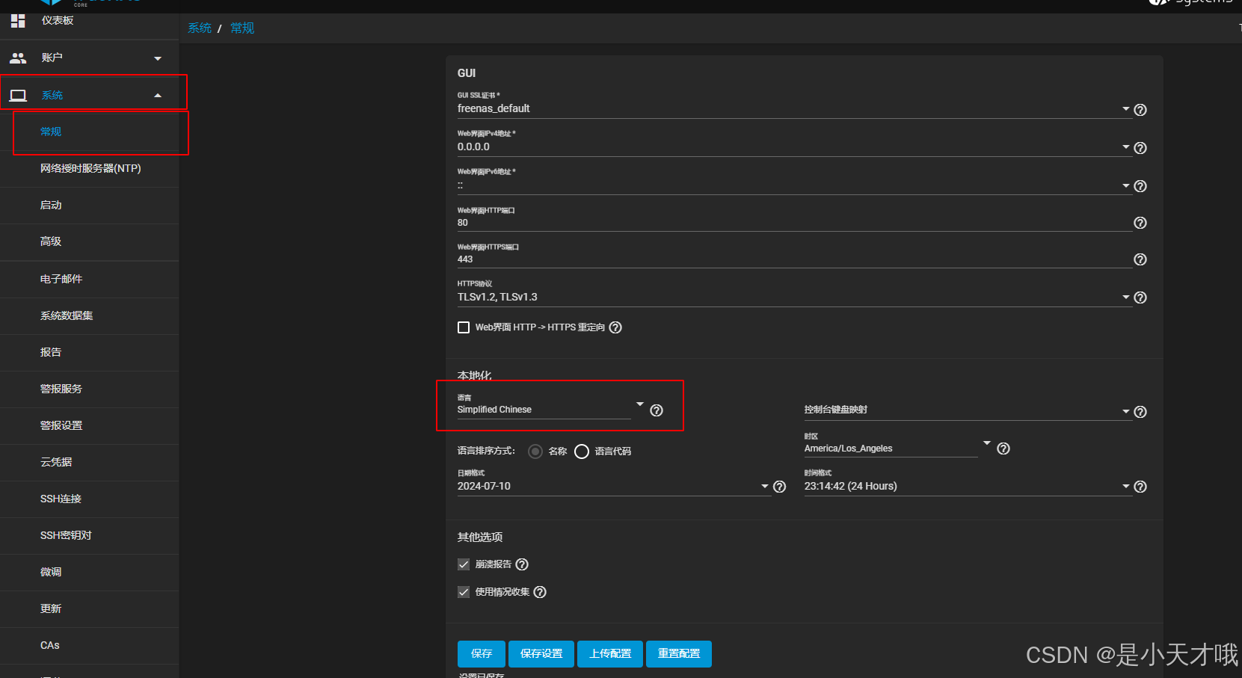Open the Tunables (微调) menu item
The height and width of the screenshot is (678, 1242).
[90, 572]
